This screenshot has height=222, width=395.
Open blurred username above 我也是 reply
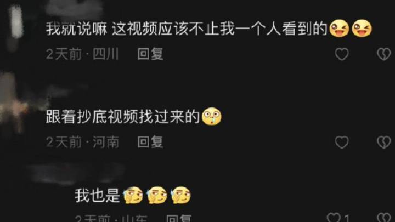[x=76, y=174]
